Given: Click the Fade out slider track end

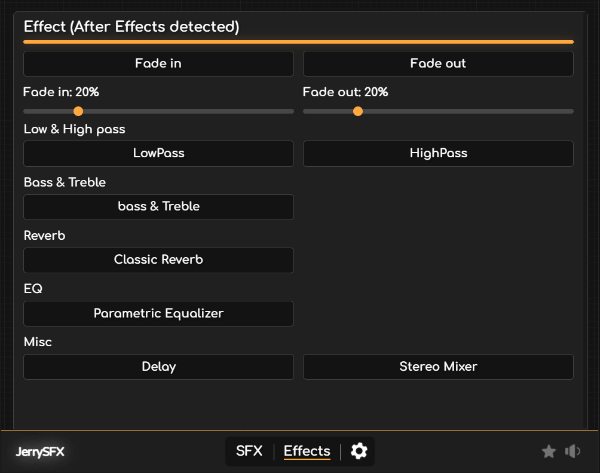Looking at the screenshot, I should tap(571, 111).
